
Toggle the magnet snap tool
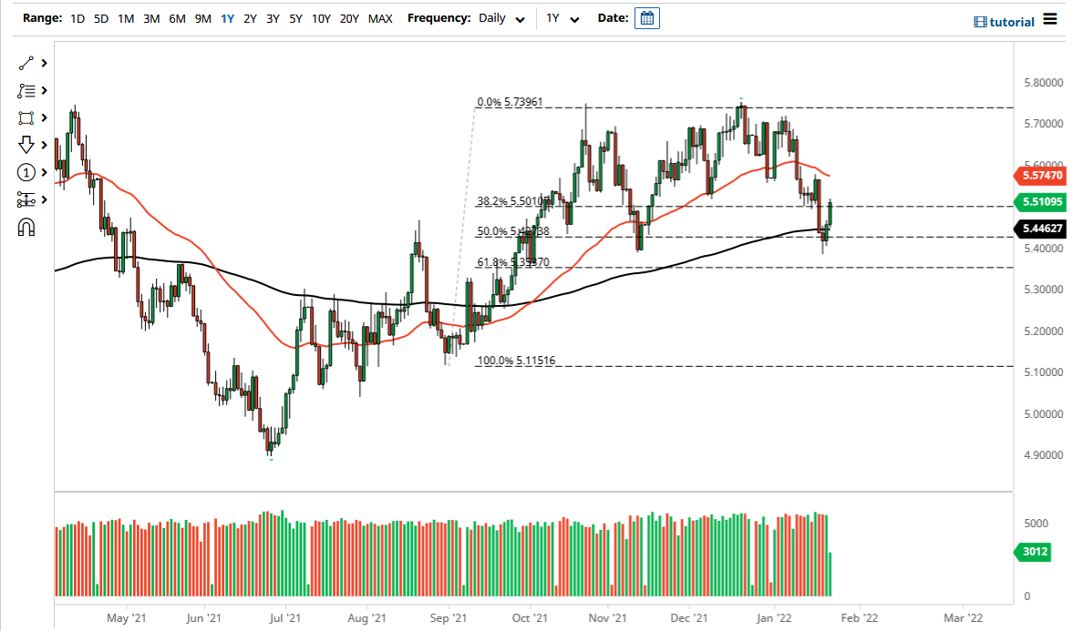(26, 227)
